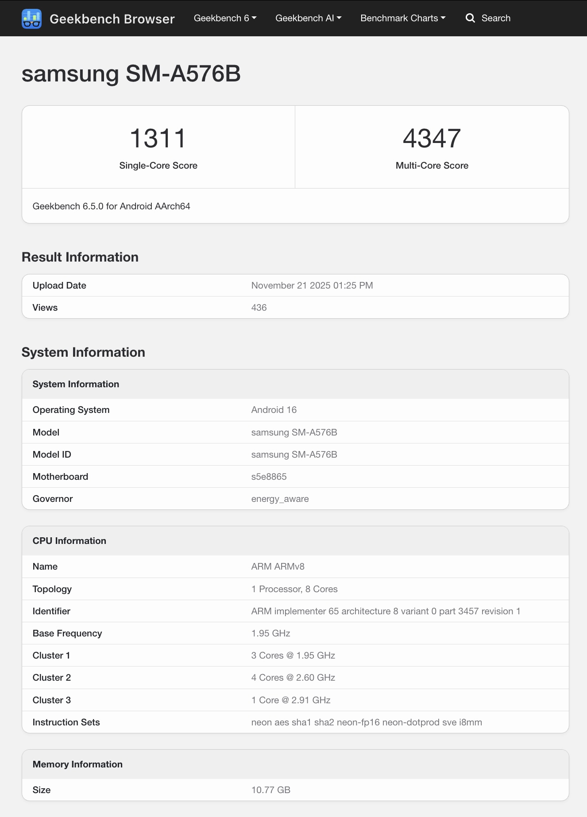Screen dimensions: 587x817
Task: Click the CPU name ARM ARMv8
Action: tap(278, 567)
